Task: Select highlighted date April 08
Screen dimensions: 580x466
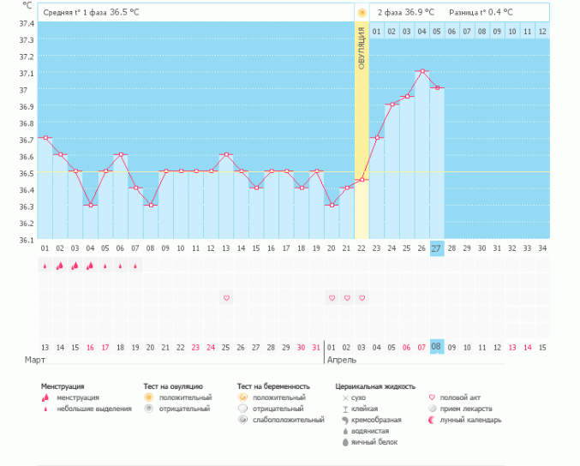Action: 437,347
